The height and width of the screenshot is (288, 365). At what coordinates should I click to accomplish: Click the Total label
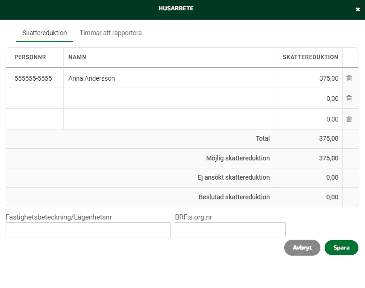pyautogui.click(x=263, y=138)
